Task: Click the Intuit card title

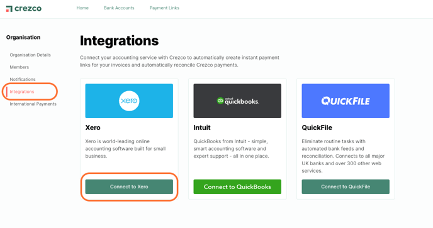Action: pyautogui.click(x=202, y=128)
